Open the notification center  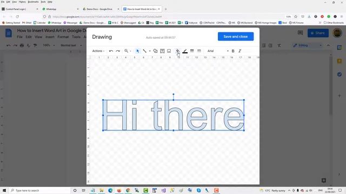click(x=340, y=190)
